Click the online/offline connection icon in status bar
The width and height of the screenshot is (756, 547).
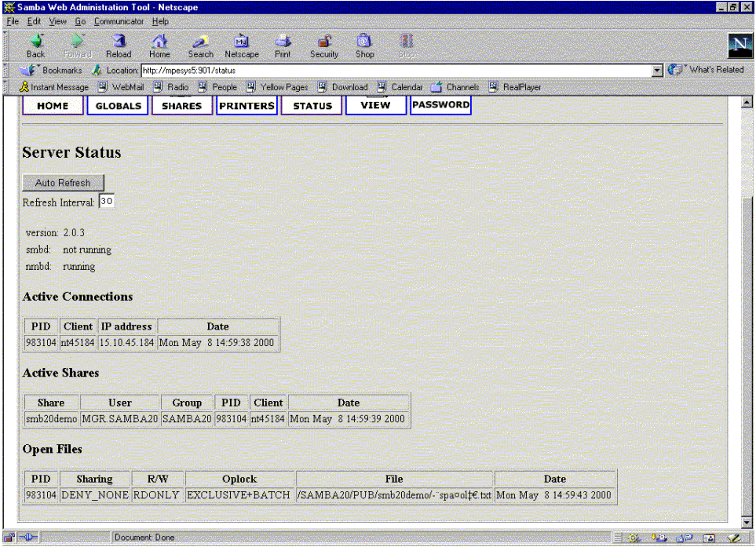click(x=28, y=538)
